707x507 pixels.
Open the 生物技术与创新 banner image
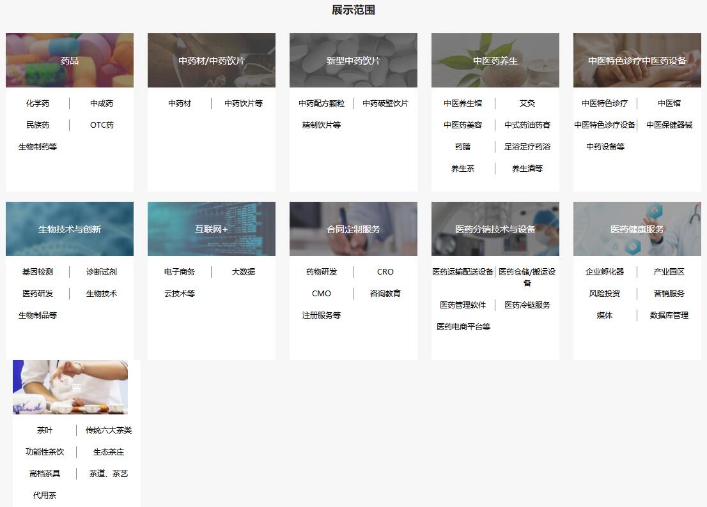(70, 229)
